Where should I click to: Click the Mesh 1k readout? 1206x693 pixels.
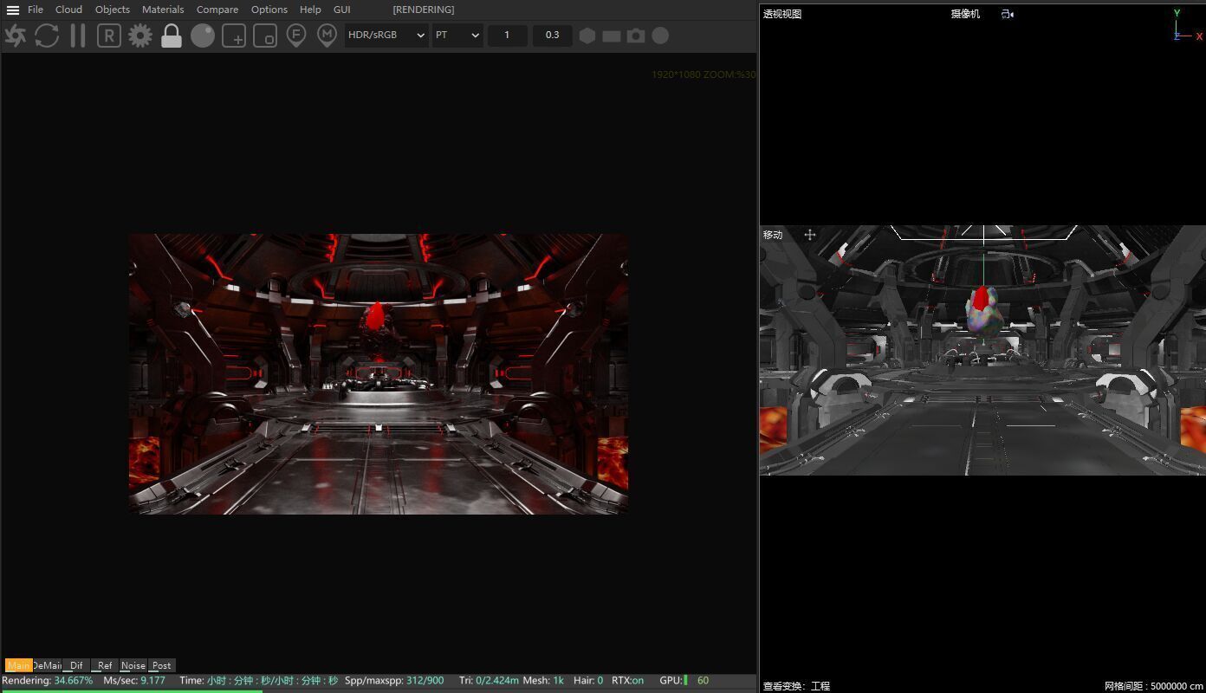(x=543, y=680)
